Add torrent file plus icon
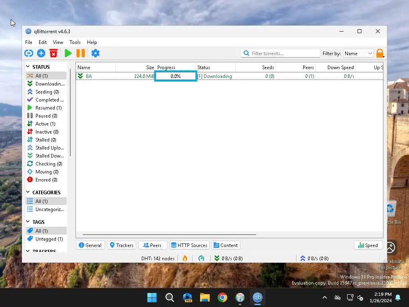The image size is (409, 307). [x=41, y=53]
